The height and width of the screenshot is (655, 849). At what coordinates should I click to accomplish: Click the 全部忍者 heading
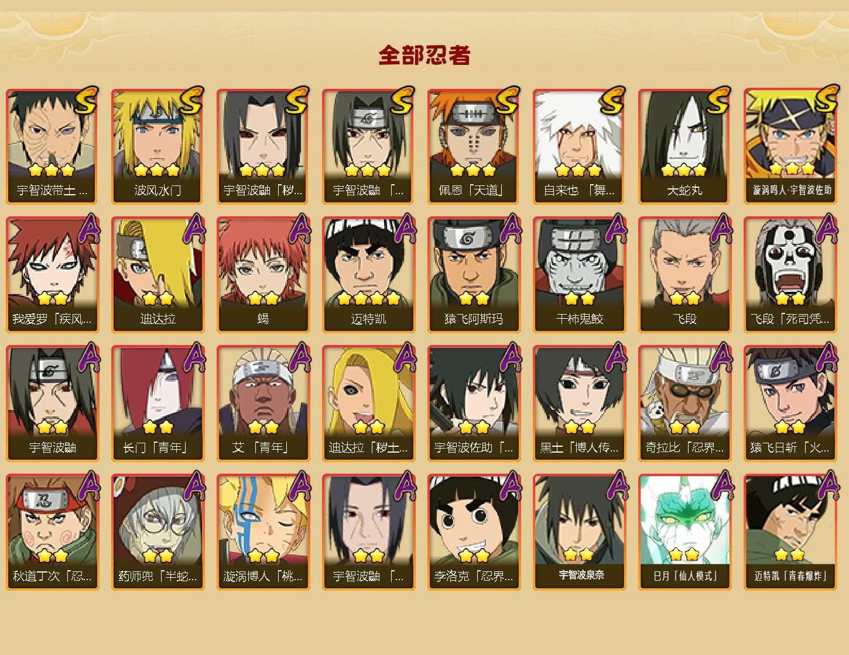(x=424, y=55)
